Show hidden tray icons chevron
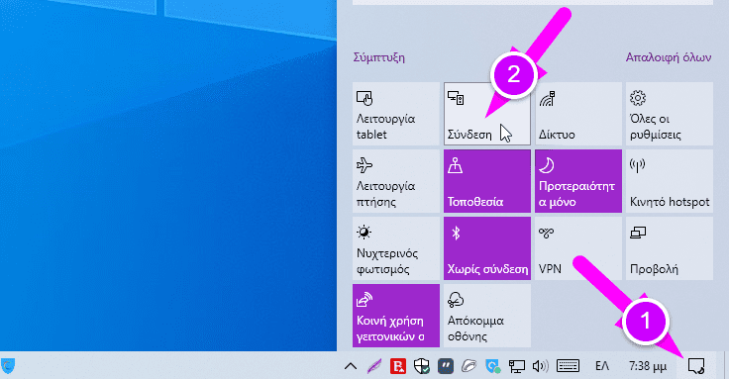 351,366
